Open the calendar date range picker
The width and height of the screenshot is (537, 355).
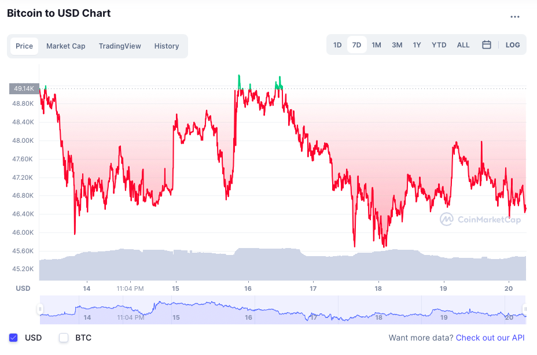pos(487,45)
